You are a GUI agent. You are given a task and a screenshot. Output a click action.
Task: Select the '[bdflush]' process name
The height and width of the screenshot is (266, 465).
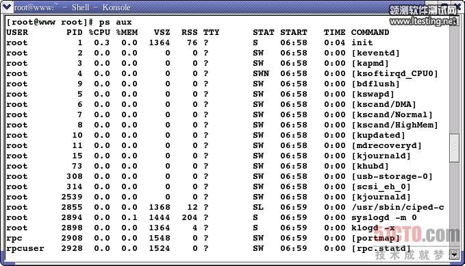point(375,84)
